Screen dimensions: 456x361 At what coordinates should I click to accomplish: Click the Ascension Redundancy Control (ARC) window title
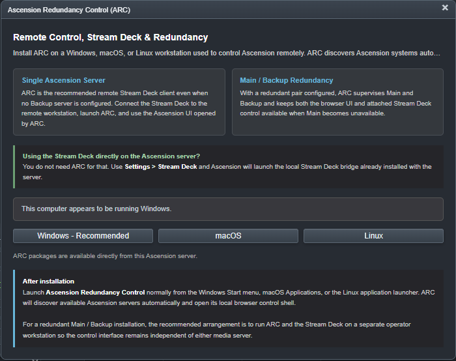(69, 10)
